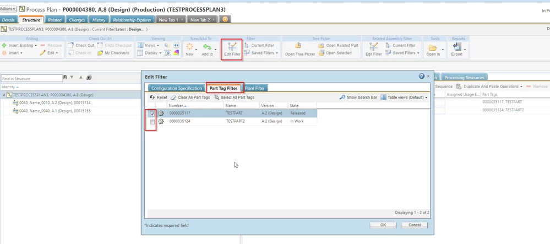This screenshot has width=550, height=244.
Task: Click Clear All Part Tags
Action: pyautogui.click(x=190, y=97)
